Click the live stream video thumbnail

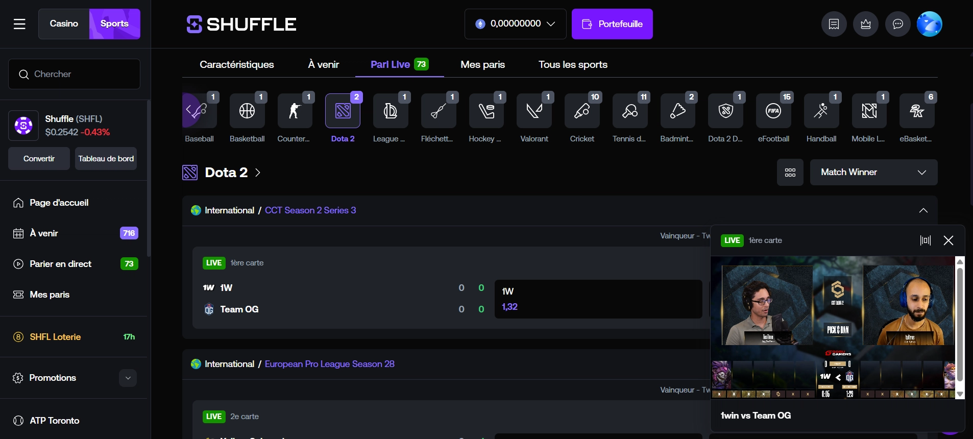tap(833, 328)
